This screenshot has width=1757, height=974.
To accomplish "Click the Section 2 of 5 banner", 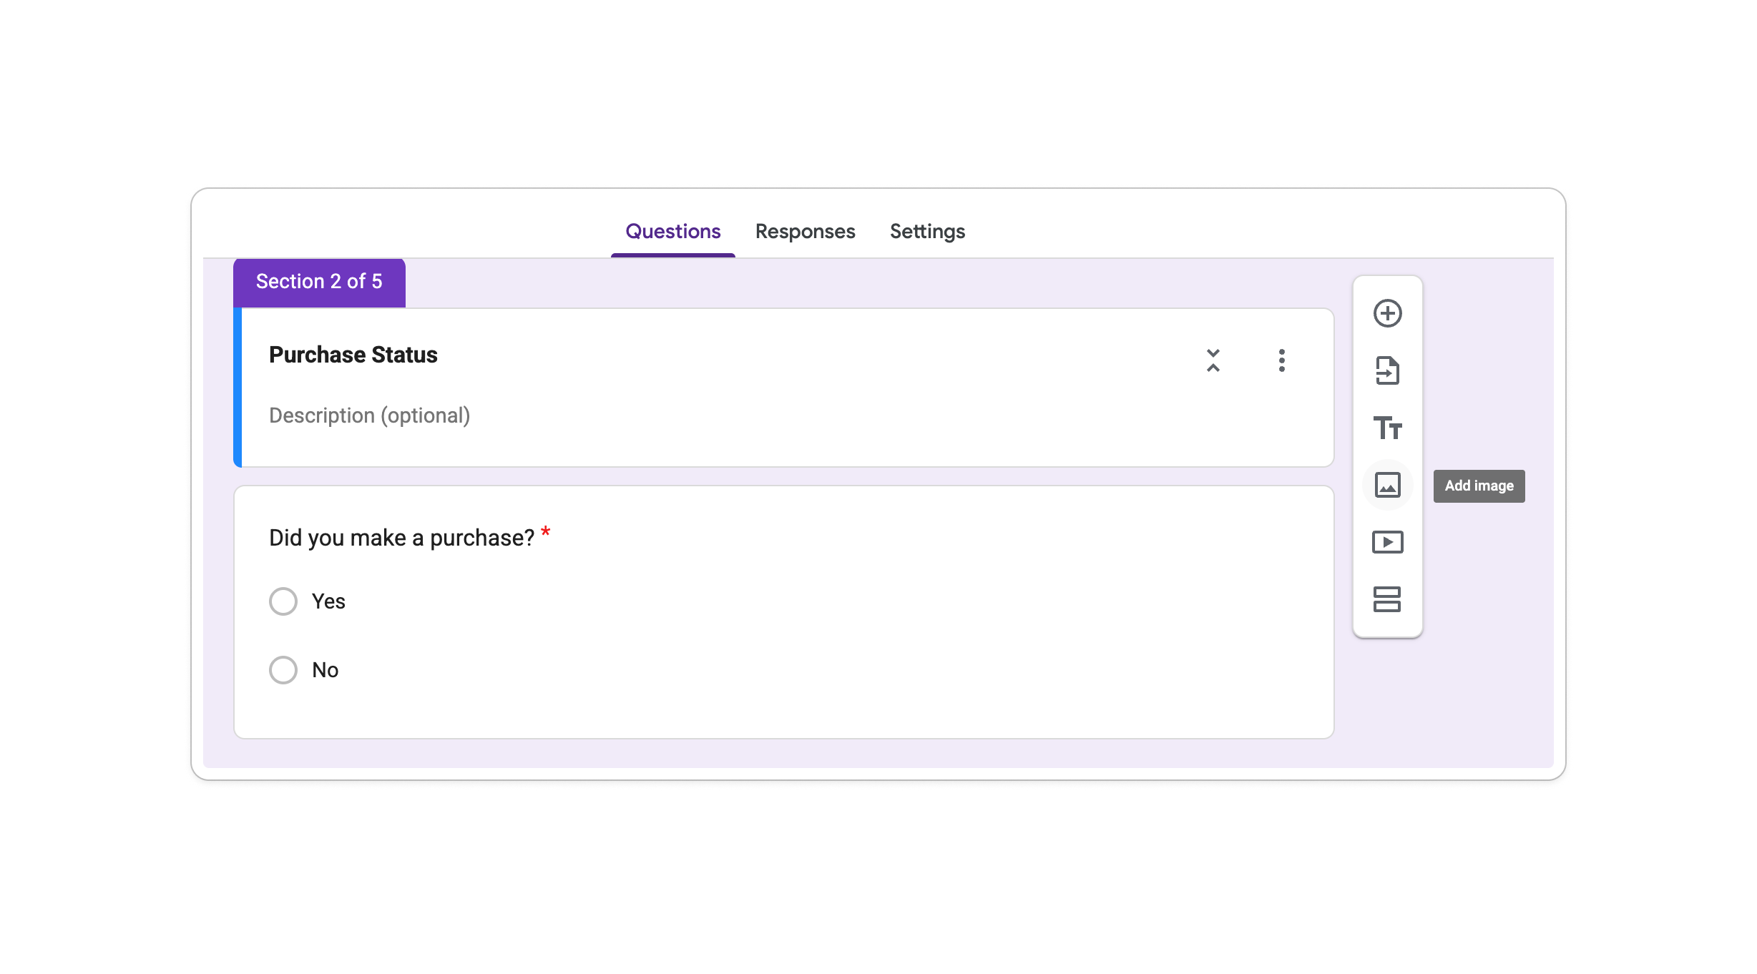I will [319, 281].
